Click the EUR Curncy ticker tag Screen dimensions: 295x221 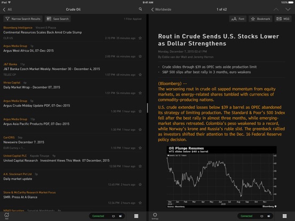pos(14,148)
